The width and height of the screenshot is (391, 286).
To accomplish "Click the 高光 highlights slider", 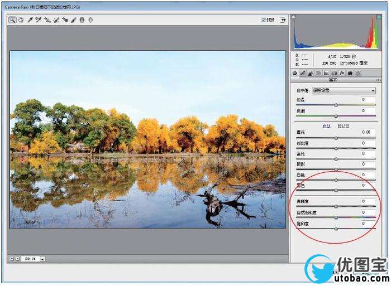I will tap(336, 159).
